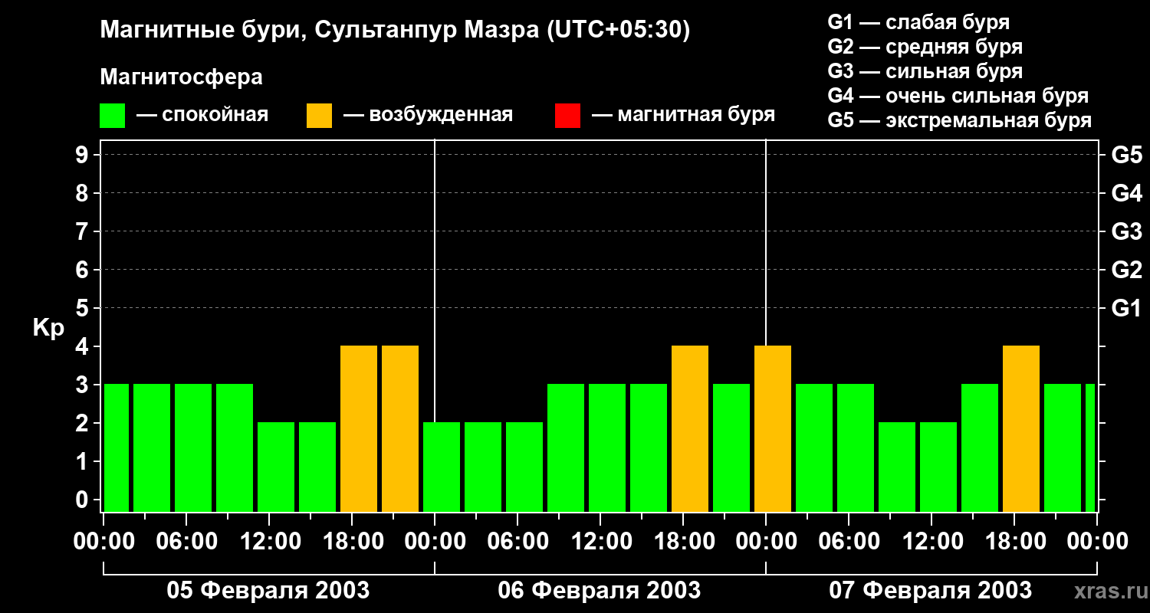Click the '12:00' time label under 05 February

pos(269,542)
